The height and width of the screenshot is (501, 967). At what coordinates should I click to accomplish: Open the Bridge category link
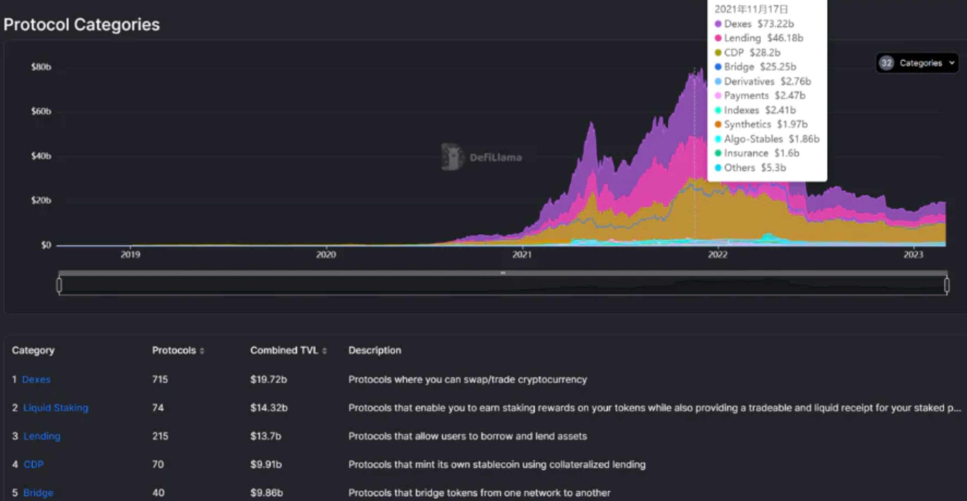(x=38, y=492)
